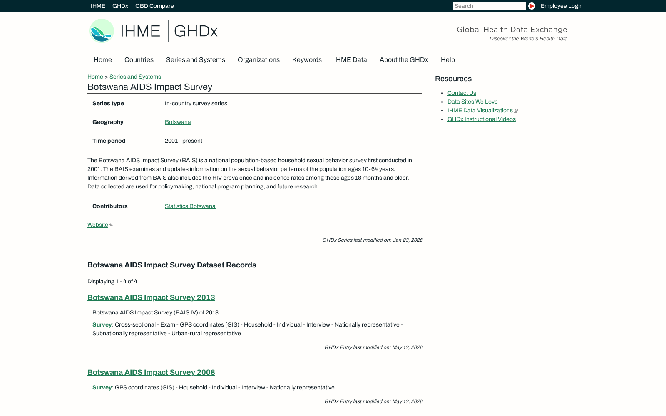Open the Countries menu item
The width and height of the screenshot is (666, 416).
pos(139,60)
